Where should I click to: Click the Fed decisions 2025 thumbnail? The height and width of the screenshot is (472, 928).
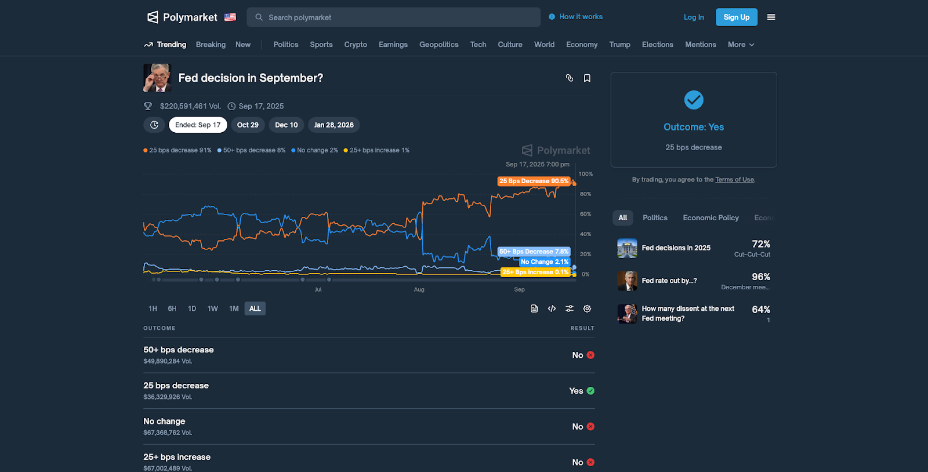point(627,248)
